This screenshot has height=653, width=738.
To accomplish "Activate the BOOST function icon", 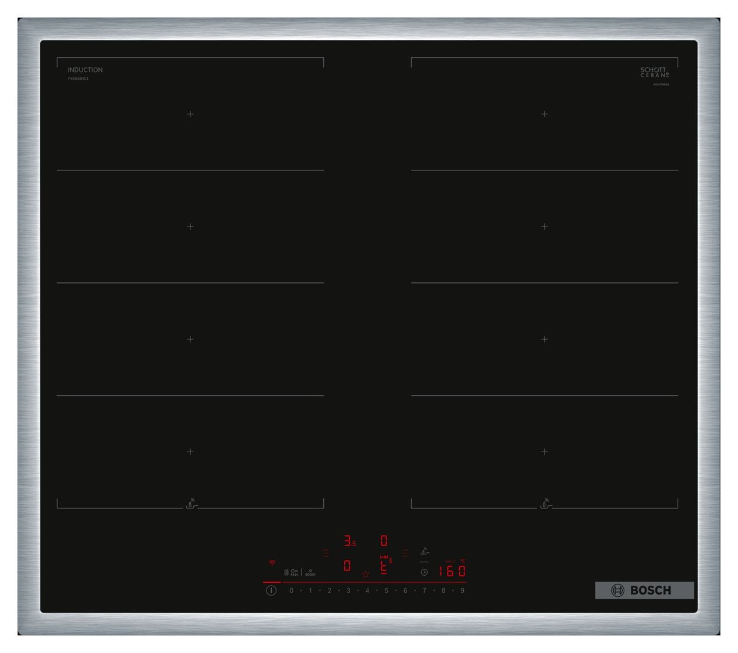I will point(310,572).
